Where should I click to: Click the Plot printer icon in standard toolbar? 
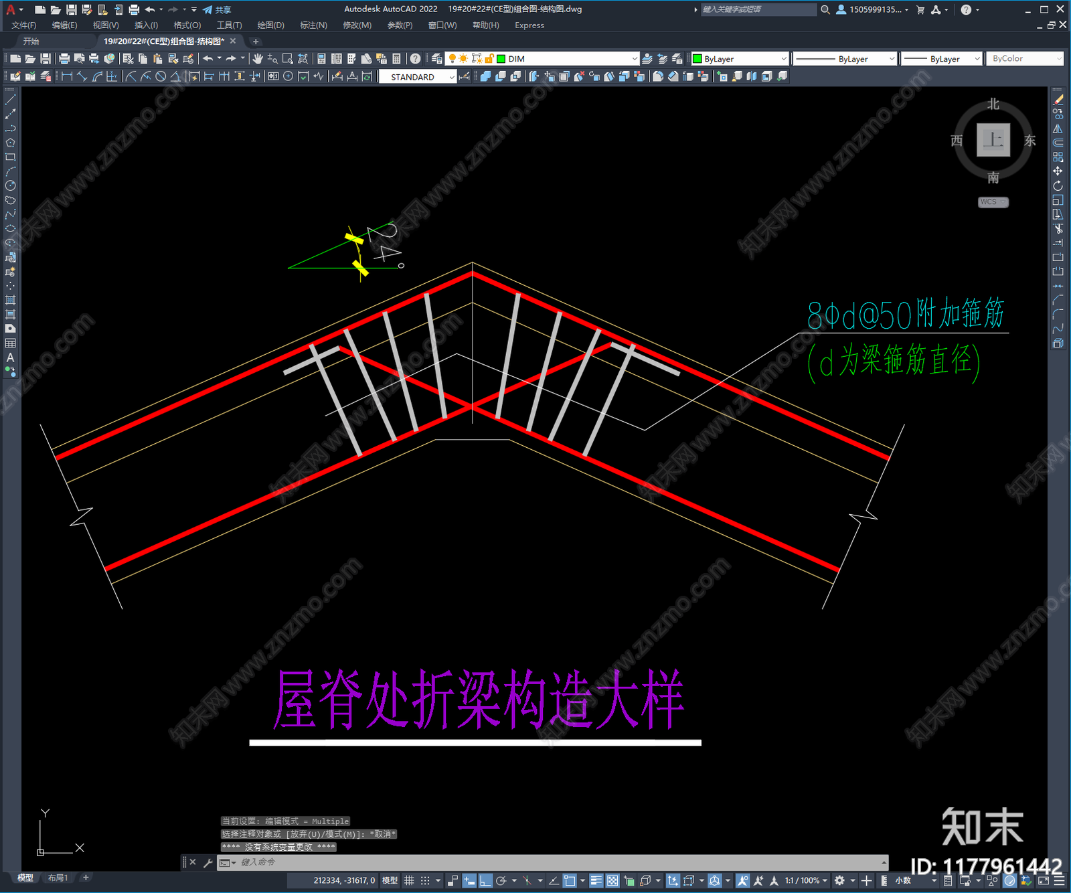coord(64,59)
